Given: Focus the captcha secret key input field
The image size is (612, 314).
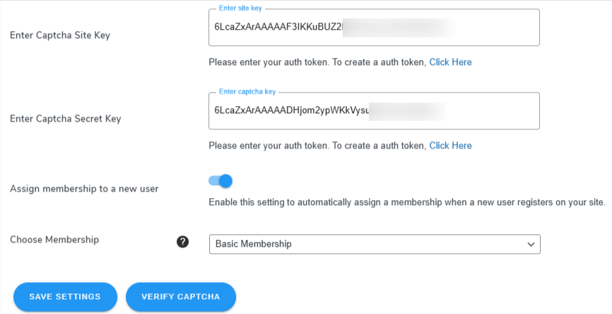Looking at the screenshot, I should 375,110.
